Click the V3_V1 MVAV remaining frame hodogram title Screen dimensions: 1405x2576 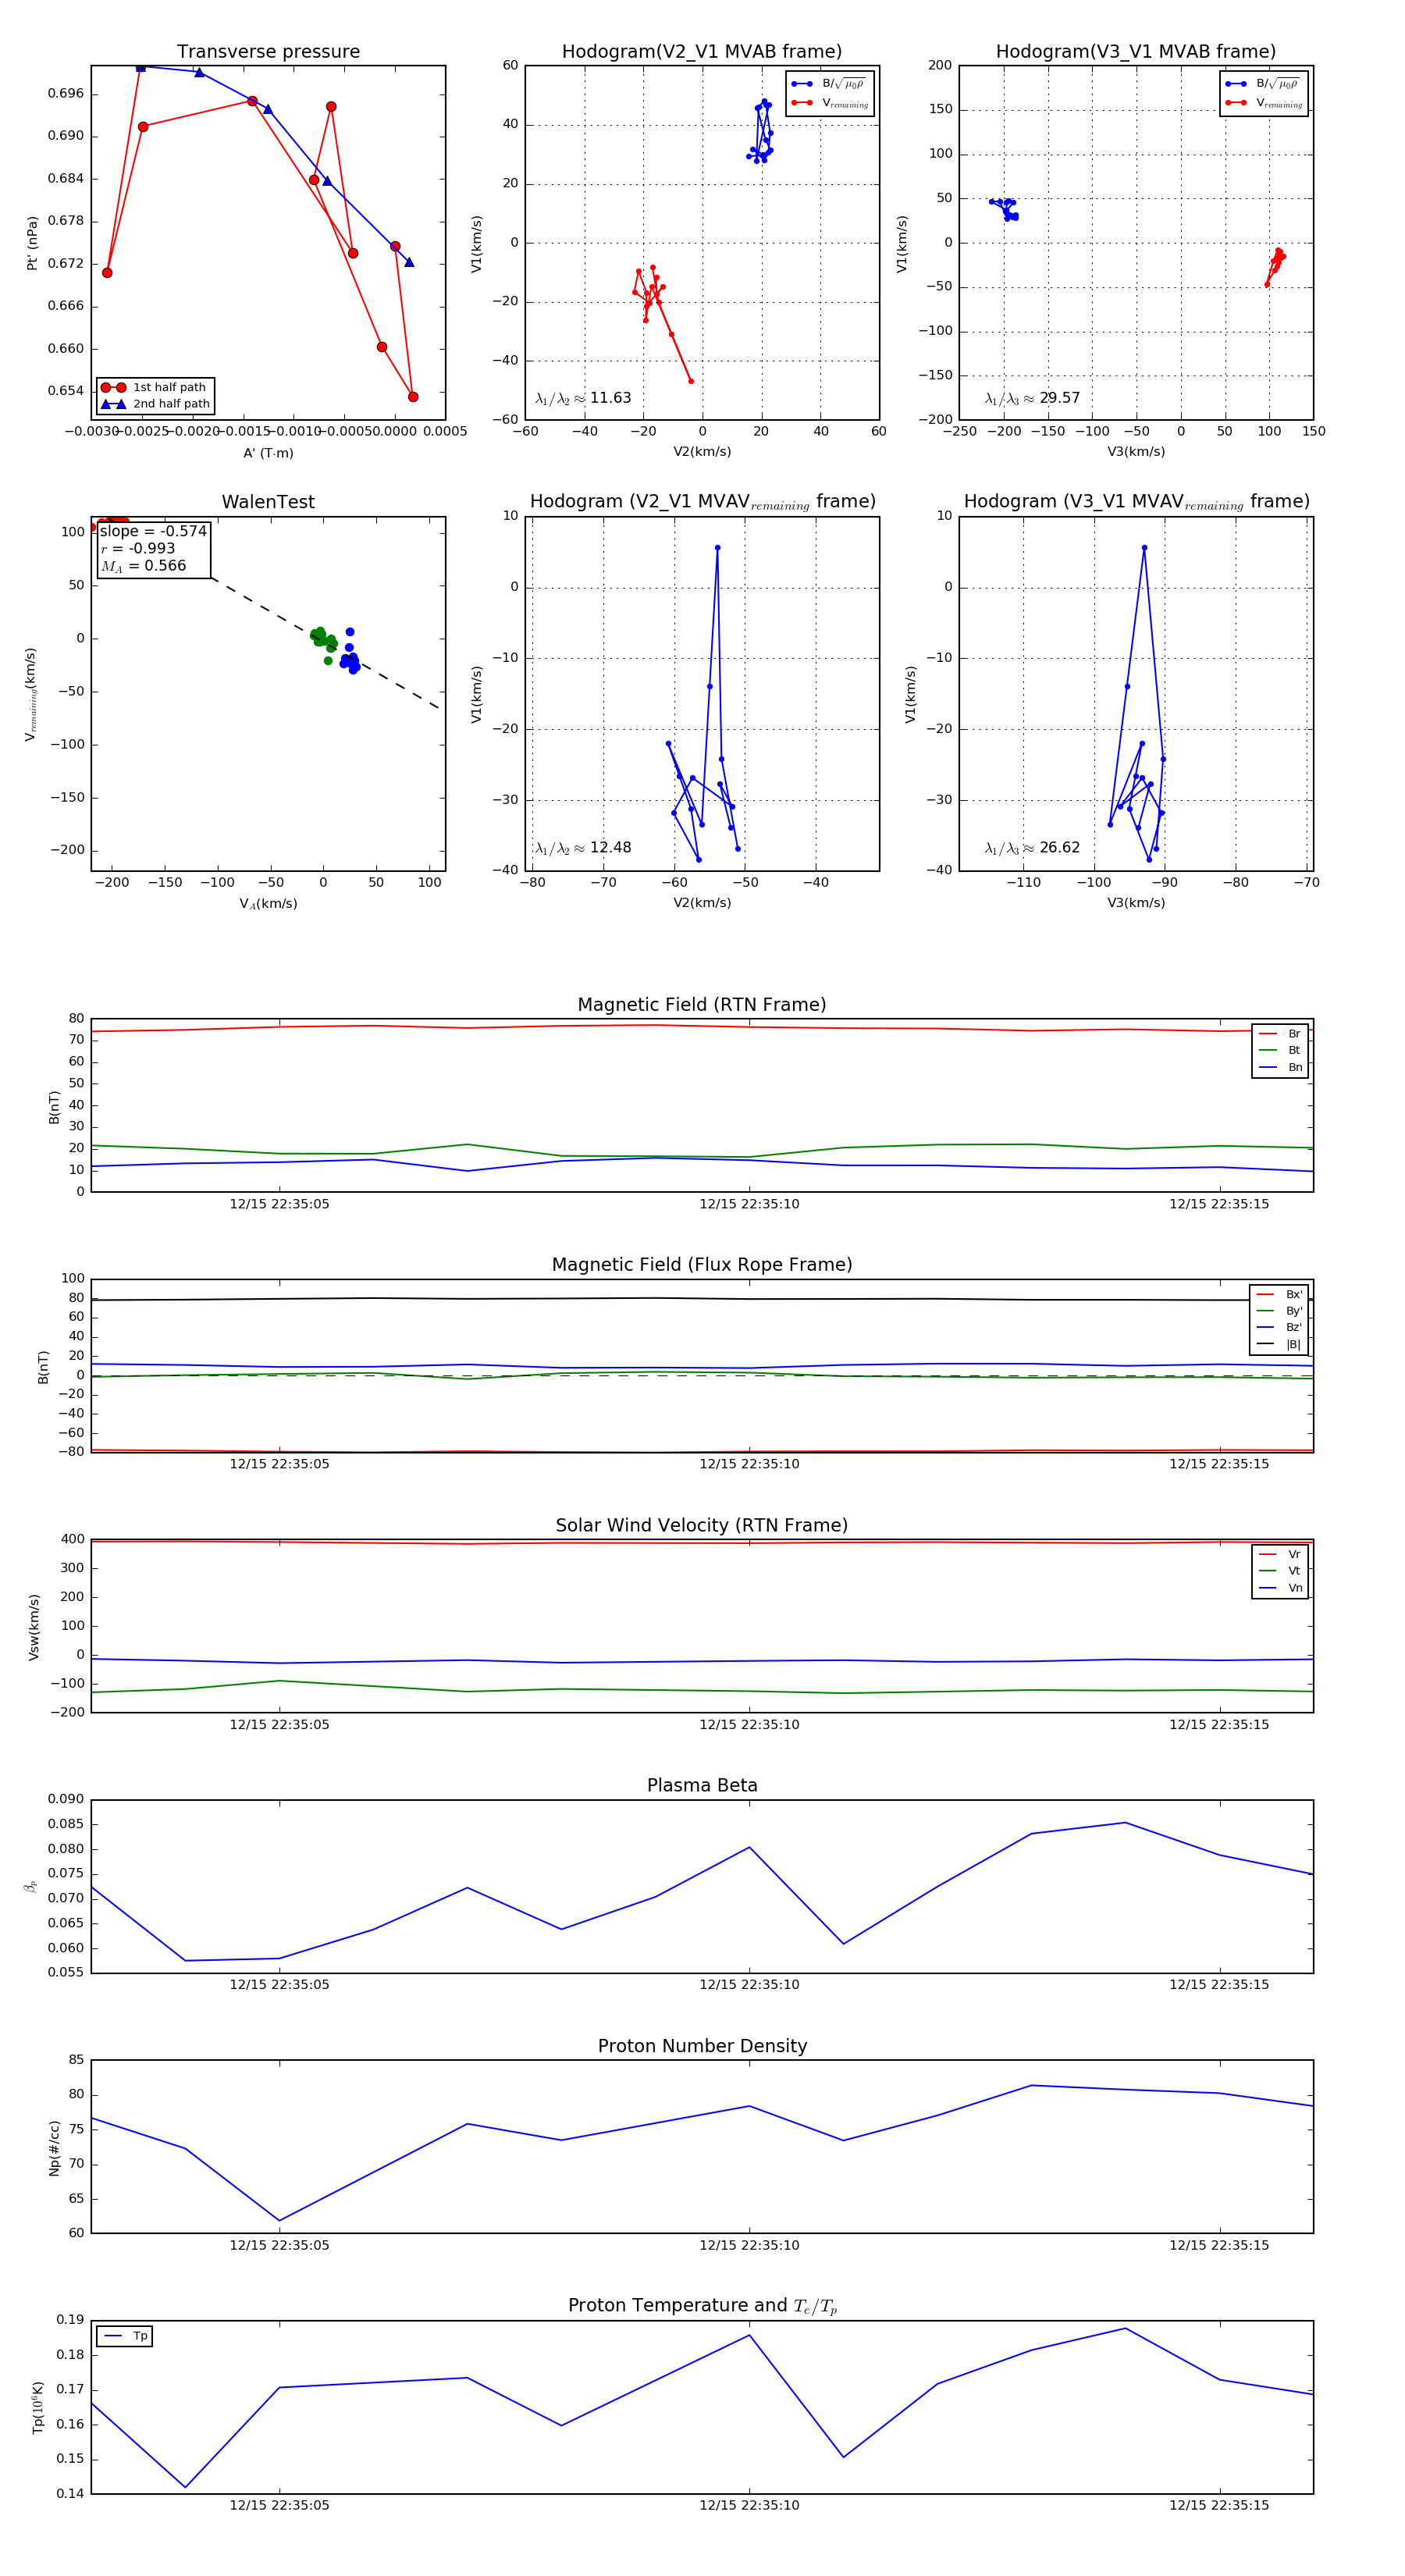1136,502
